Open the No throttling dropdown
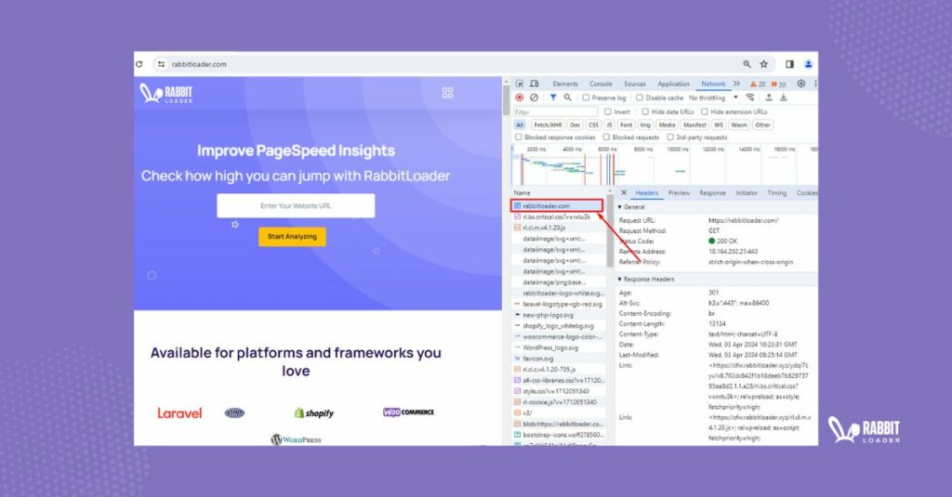This screenshot has height=497, width=952. pyautogui.click(x=713, y=98)
